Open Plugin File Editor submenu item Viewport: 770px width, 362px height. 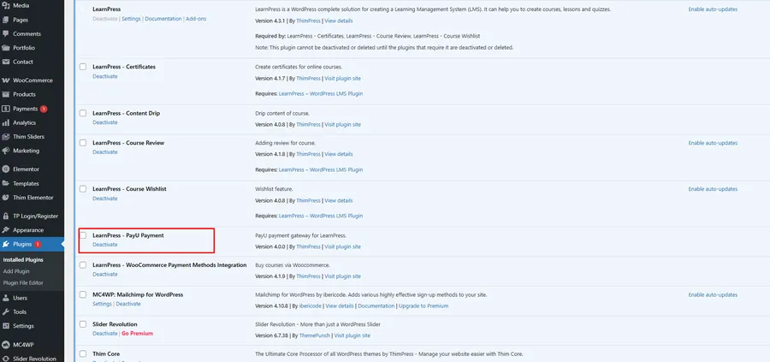click(23, 282)
